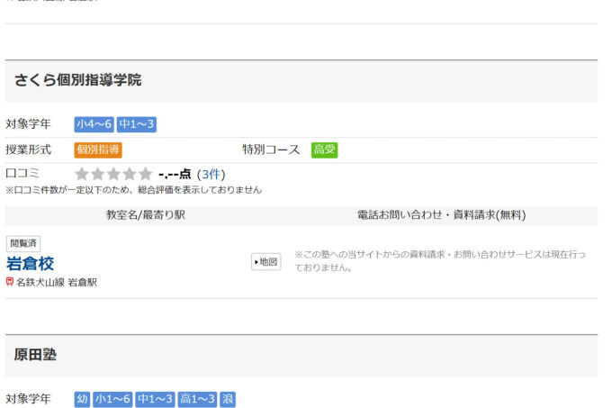Click the orange 個別指導 tag
Screen dimensions: 612x408
[x=98, y=150]
